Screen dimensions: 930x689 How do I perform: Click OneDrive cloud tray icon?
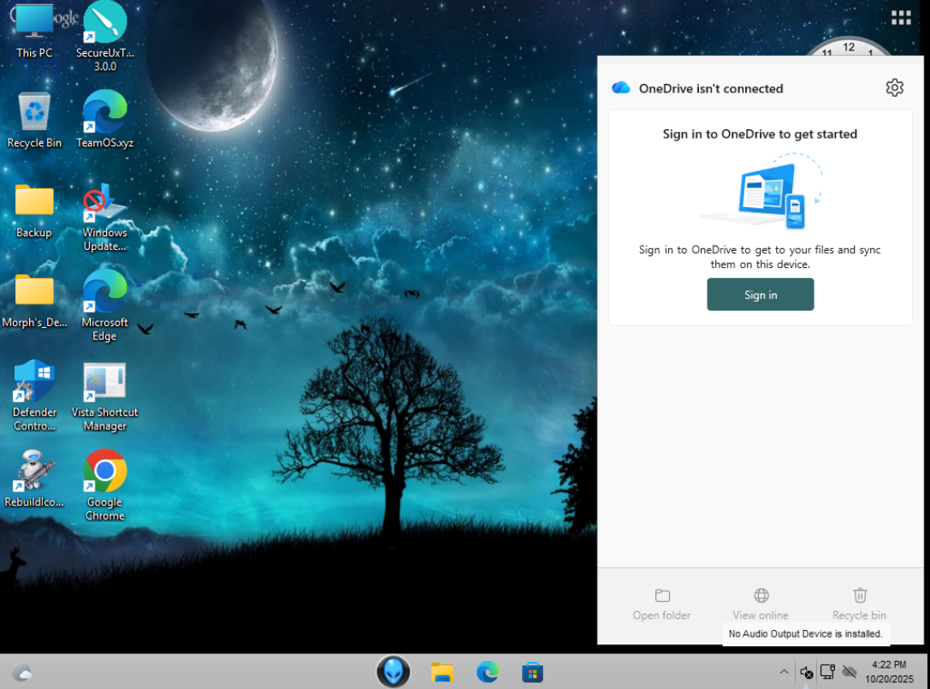pyautogui.click(x=850, y=672)
